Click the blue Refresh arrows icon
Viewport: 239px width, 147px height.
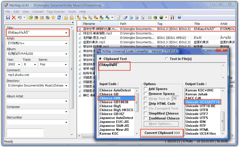point(59,18)
